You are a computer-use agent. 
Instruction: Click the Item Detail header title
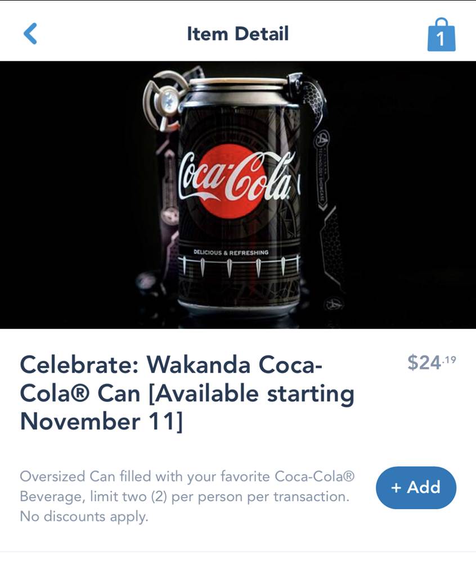[237, 34]
